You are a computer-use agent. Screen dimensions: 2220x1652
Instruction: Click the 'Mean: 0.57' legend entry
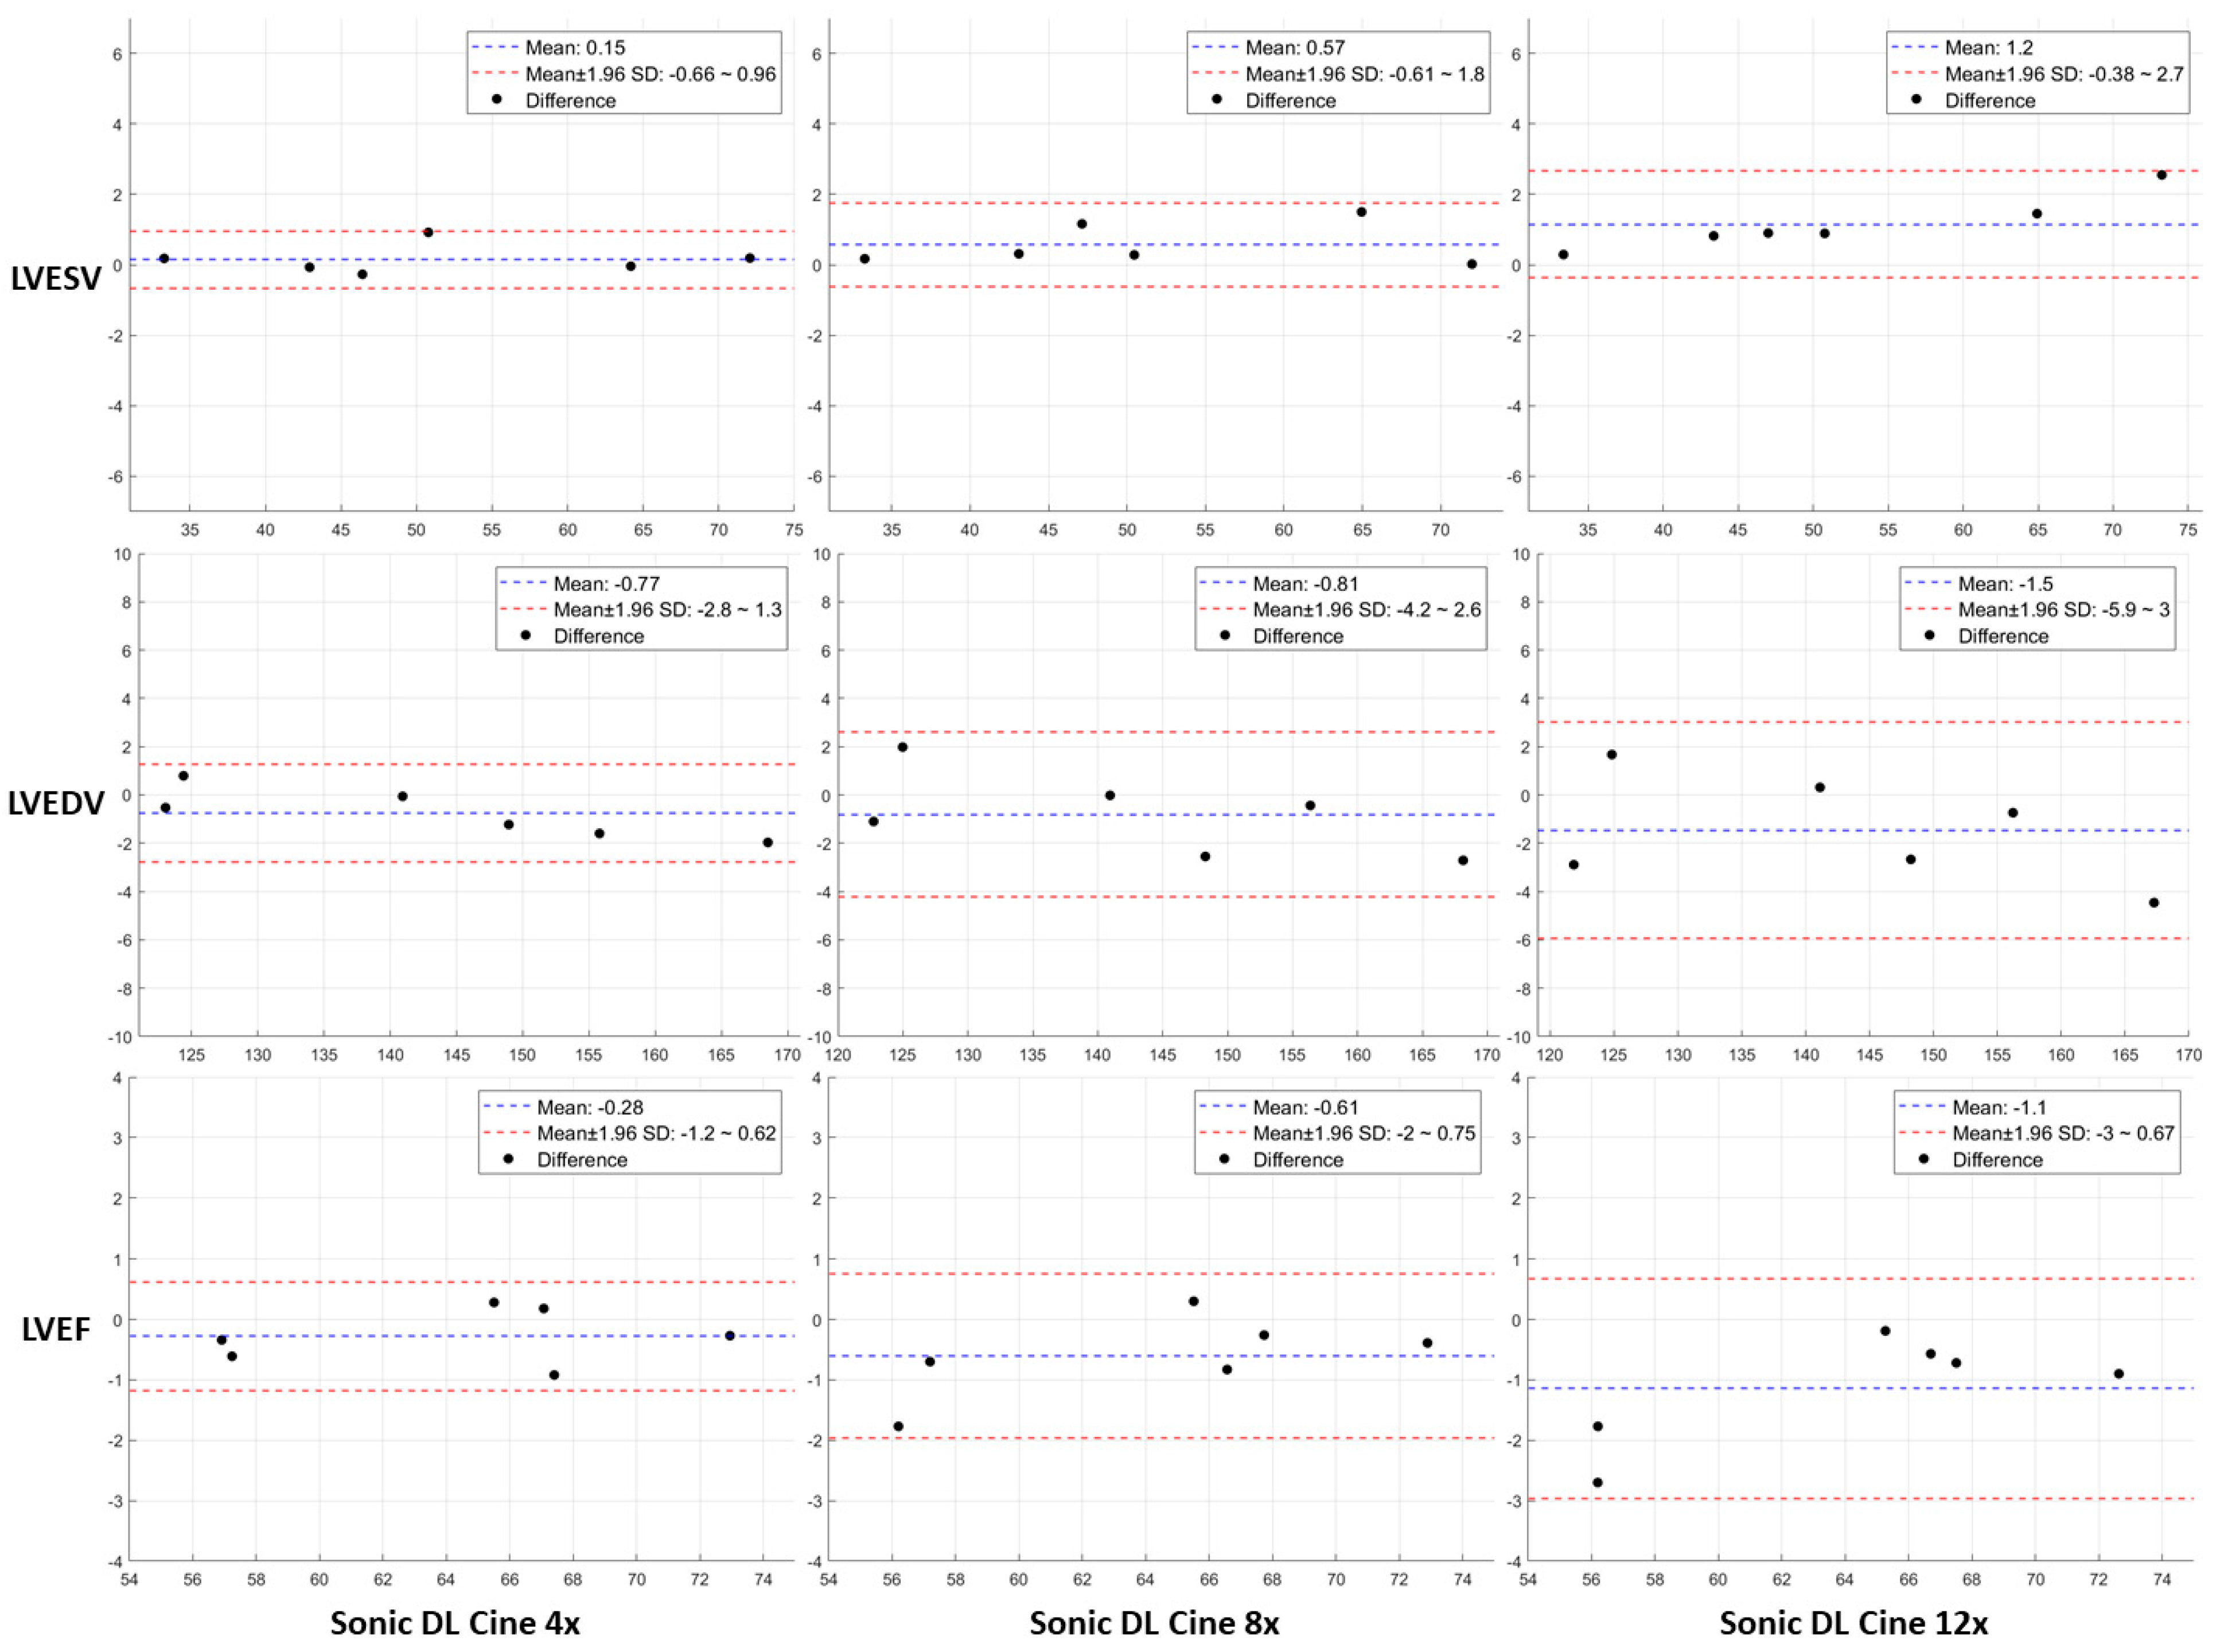pos(1295,48)
